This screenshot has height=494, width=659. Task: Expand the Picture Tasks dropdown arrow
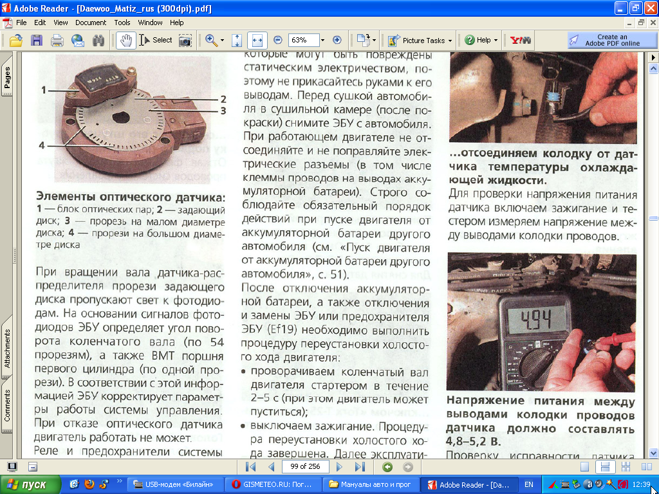click(450, 41)
